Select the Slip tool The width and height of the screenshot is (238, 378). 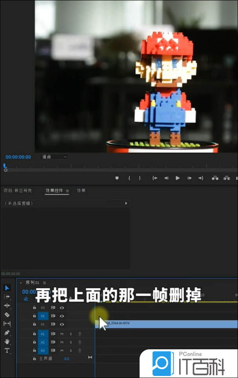(x=7, y=323)
